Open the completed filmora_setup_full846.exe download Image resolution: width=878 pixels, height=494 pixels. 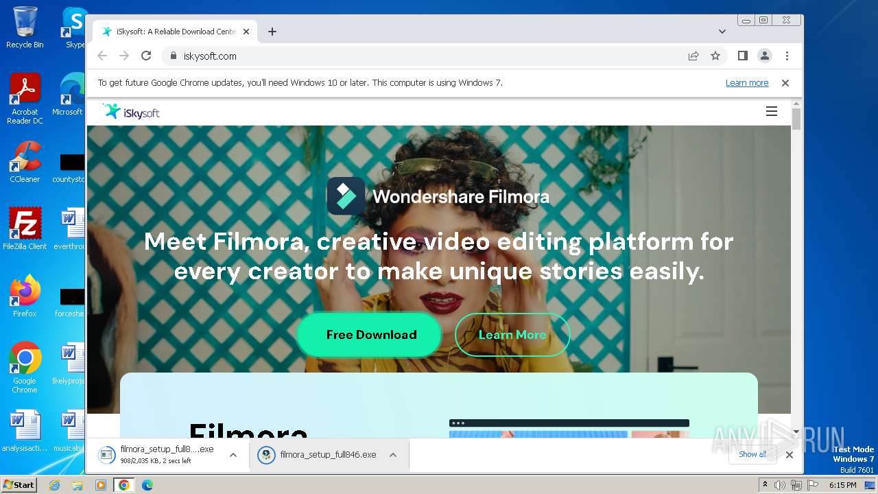click(x=319, y=455)
